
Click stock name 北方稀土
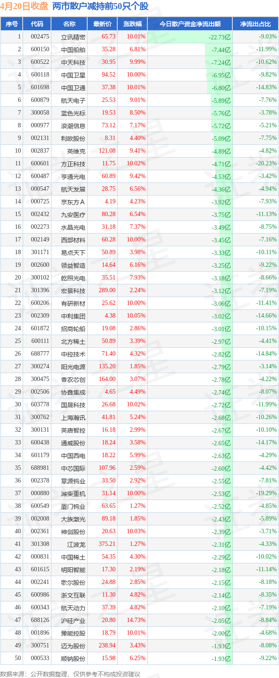tap(73, 341)
